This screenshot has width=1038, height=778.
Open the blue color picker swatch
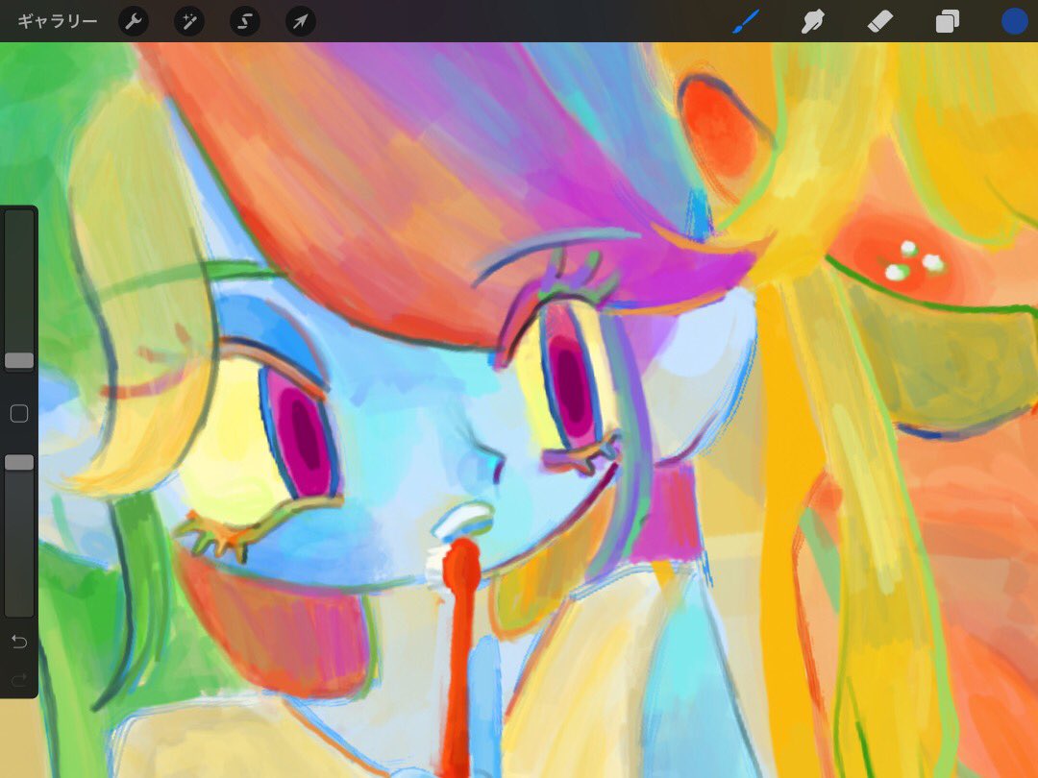(1014, 21)
